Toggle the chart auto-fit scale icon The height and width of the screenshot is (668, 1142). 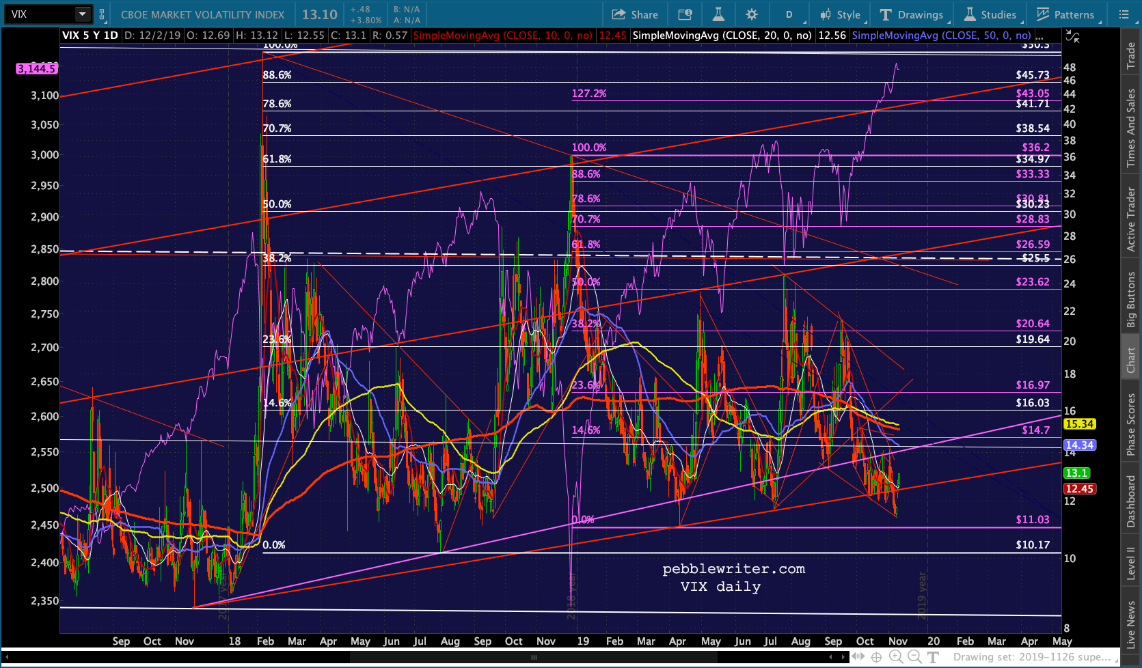[1073, 37]
